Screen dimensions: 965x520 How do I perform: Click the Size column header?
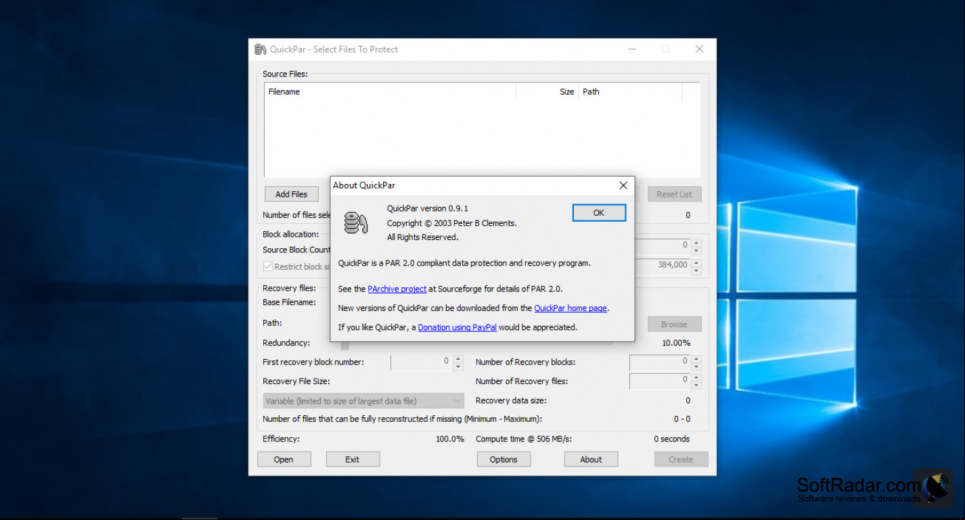click(547, 92)
